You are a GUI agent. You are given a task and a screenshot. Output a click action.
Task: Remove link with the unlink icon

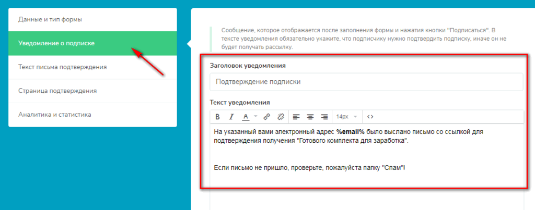click(x=281, y=117)
